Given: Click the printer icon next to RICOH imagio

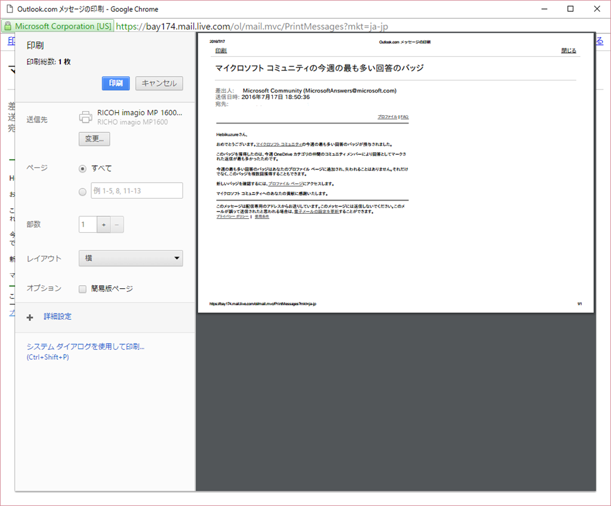Looking at the screenshot, I should [x=86, y=116].
